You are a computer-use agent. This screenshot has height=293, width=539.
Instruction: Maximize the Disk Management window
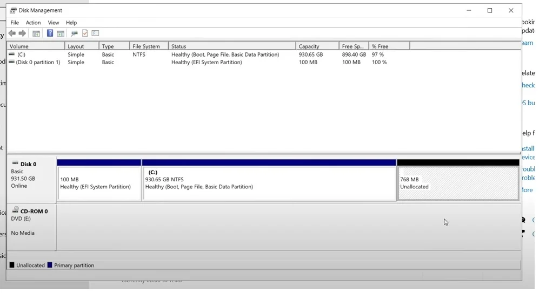click(490, 10)
